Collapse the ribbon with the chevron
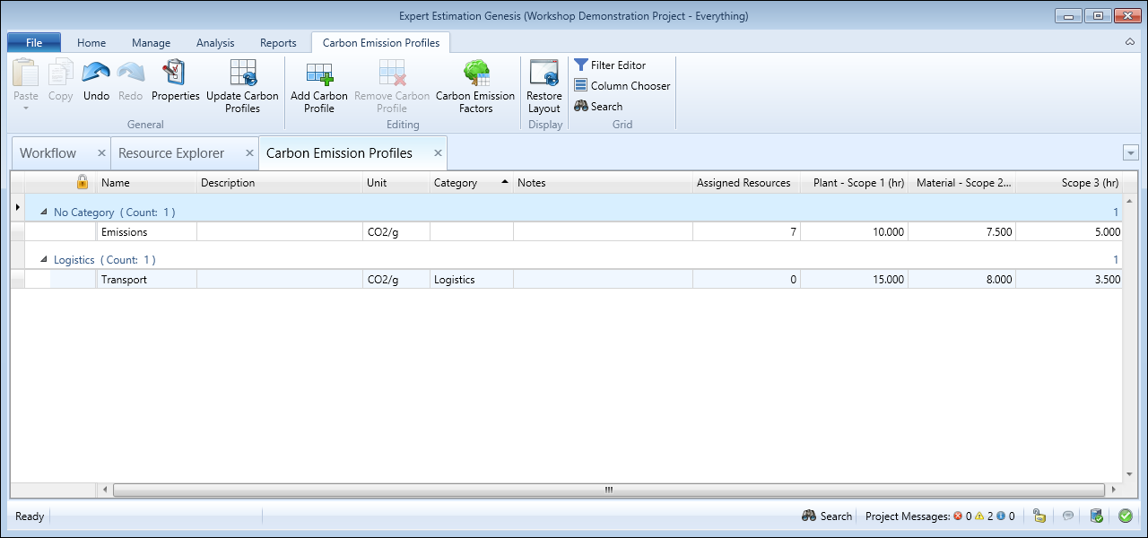This screenshot has width=1148, height=538. click(x=1129, y=42)
